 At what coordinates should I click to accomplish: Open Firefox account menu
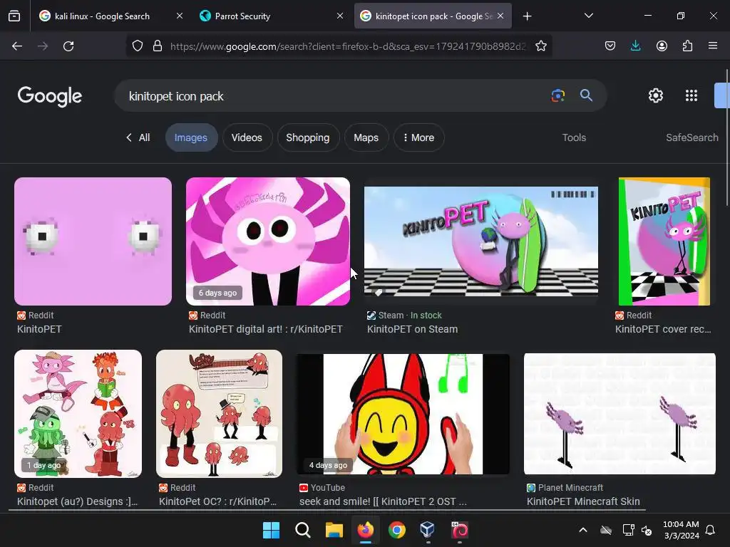click(x=662, y=46)
